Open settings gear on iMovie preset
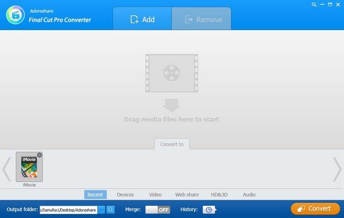This screenshot has height=218, width=344. 39,155
